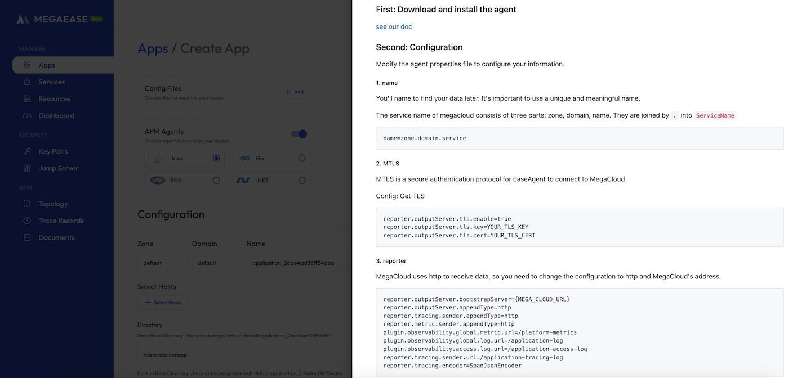The height and width of the screenshot is (378, 806).
Task: Select the PHP agent radio button
Action: pos(216,181)
